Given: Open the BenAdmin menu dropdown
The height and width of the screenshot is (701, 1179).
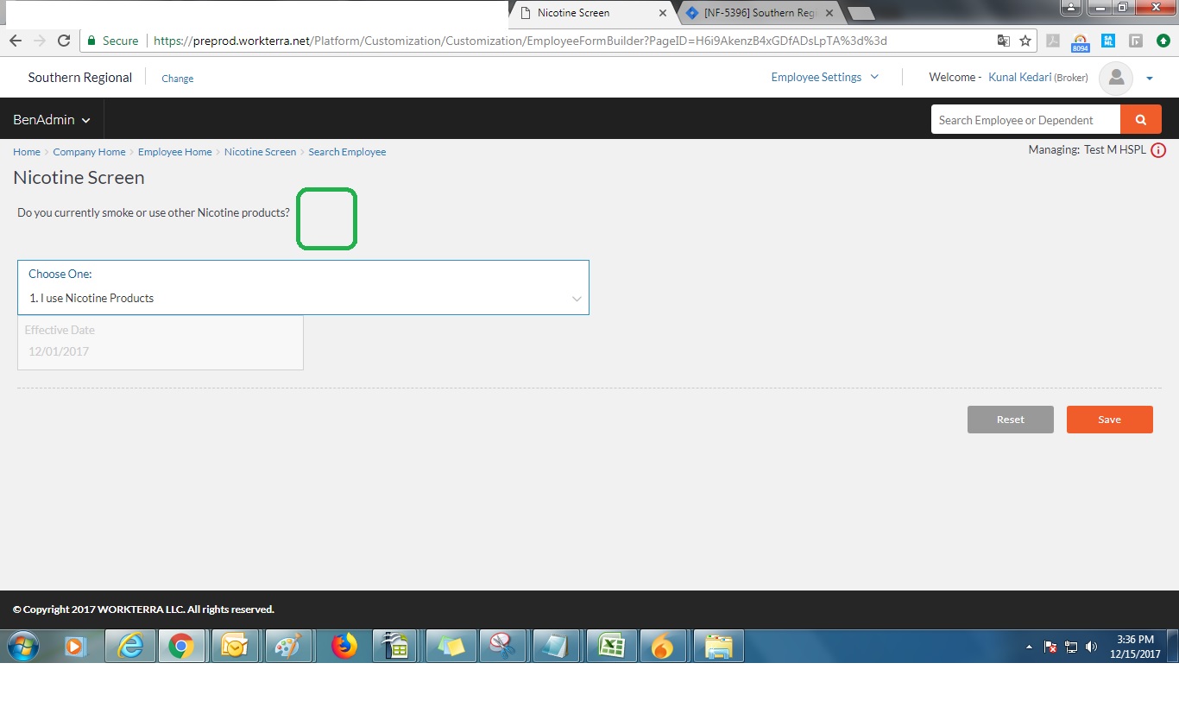Looking at the screenshot, I should click(x=52, y=120).
